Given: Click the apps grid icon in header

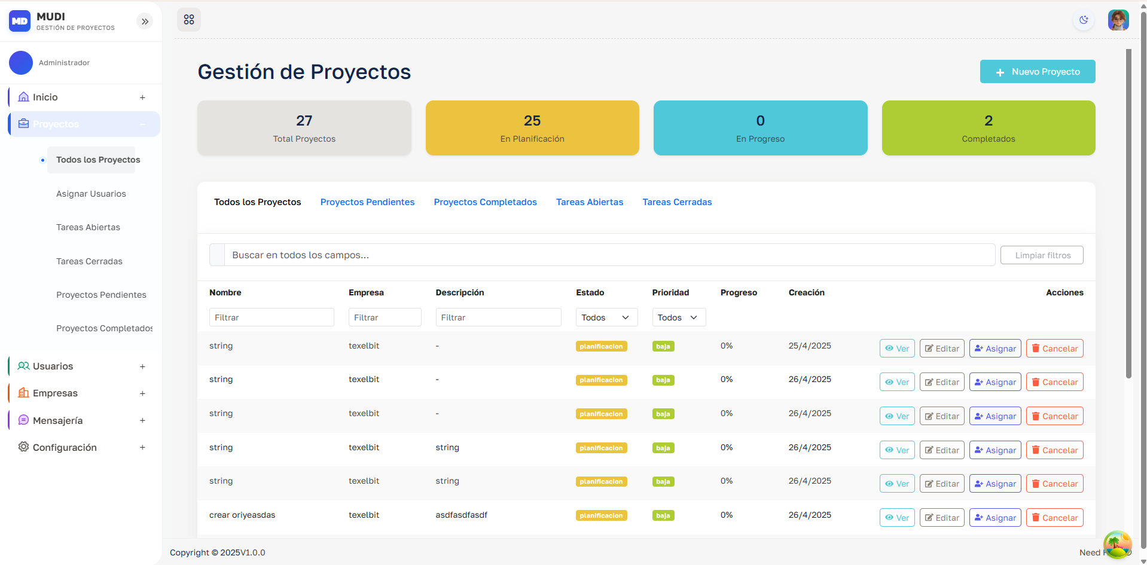Looking at the screenshot, I should click(189, 20).
